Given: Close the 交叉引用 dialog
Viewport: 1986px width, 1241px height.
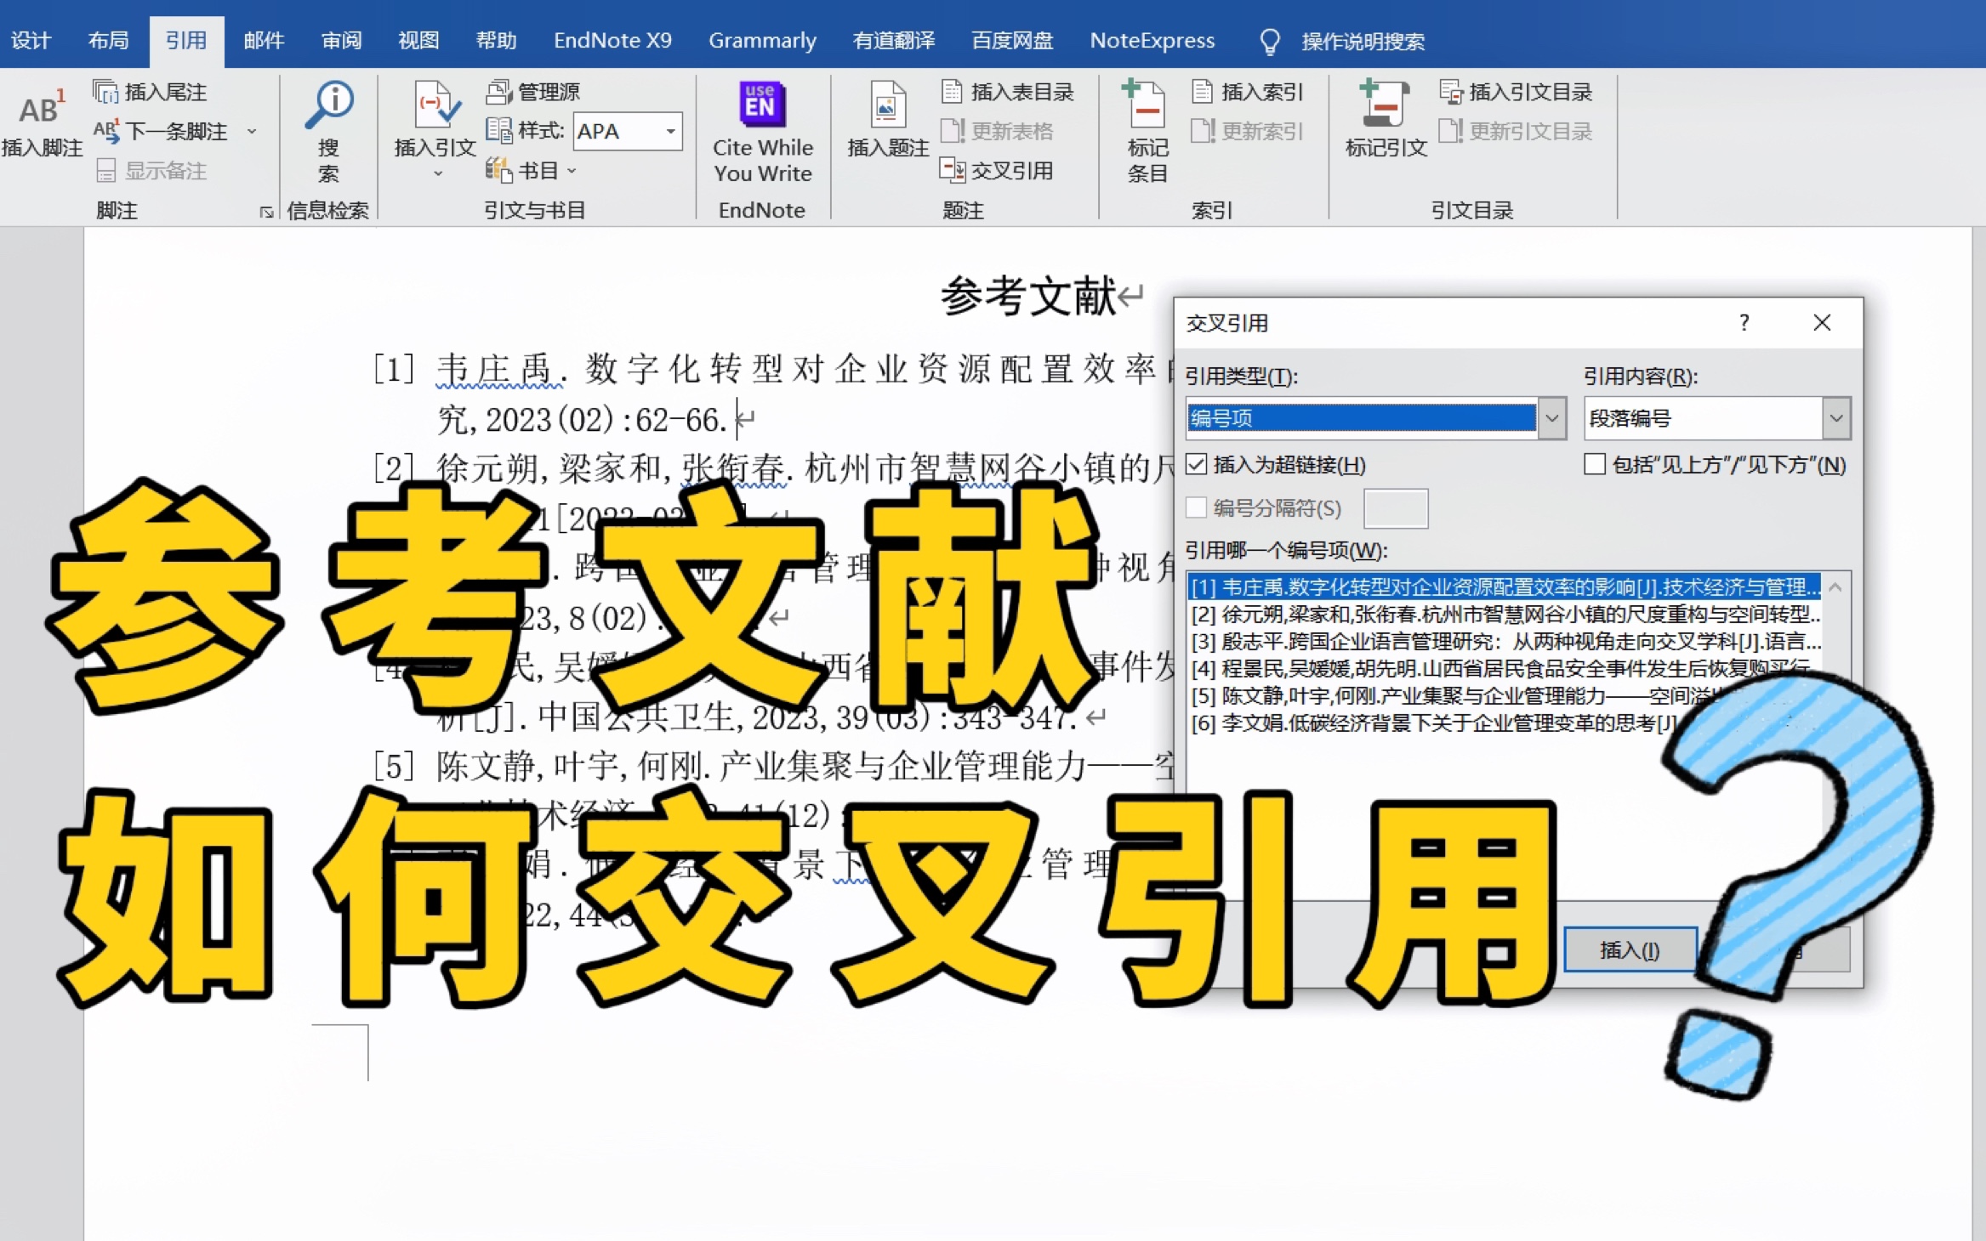Looking at the screenshot, I should pyautogui.click(x=1822, y=320).
